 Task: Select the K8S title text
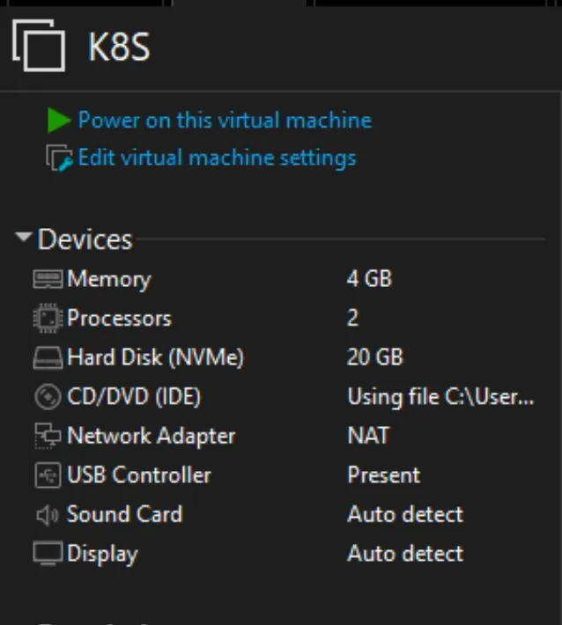click(x=119, y=47)
